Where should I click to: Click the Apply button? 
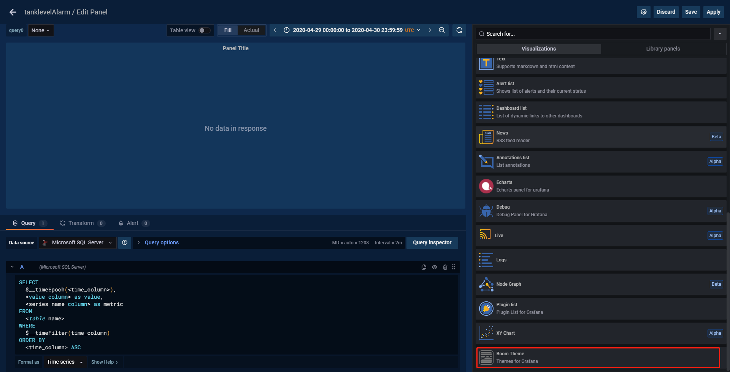(713, 12)
